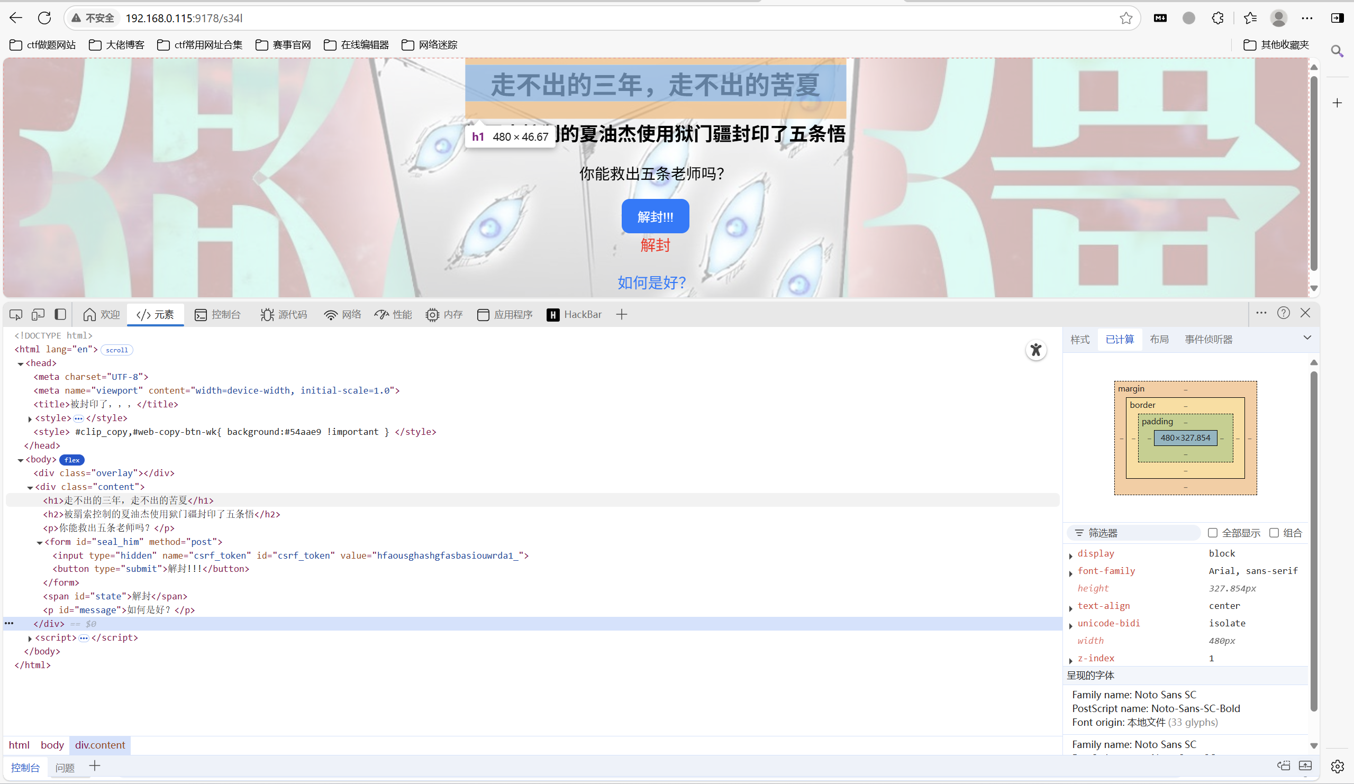The width and height of the screenshot is (1354, 784).
Task: Select the html breadcrumb item
Action: tap(19, 745)
